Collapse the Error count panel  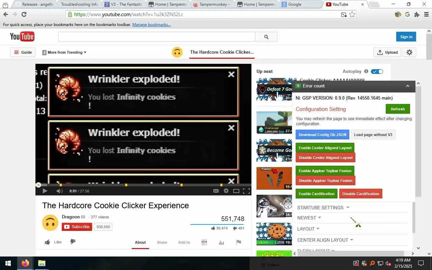click(x=408, y=86)
